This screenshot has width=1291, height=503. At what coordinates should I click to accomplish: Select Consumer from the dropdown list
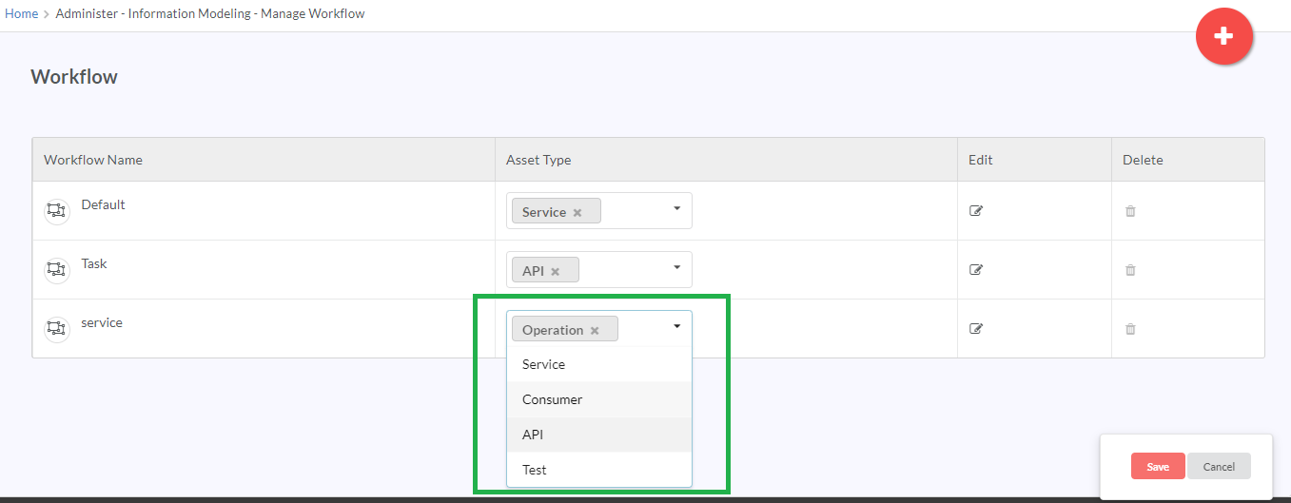[599, 399]
